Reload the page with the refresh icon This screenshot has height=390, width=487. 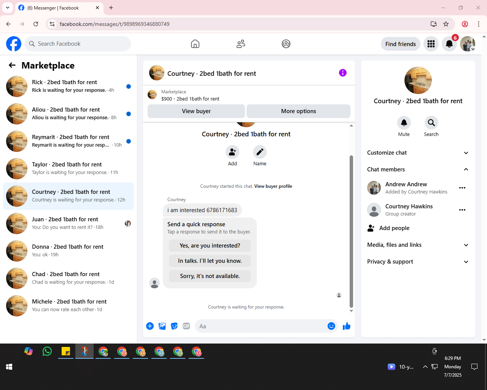(36, 24)
